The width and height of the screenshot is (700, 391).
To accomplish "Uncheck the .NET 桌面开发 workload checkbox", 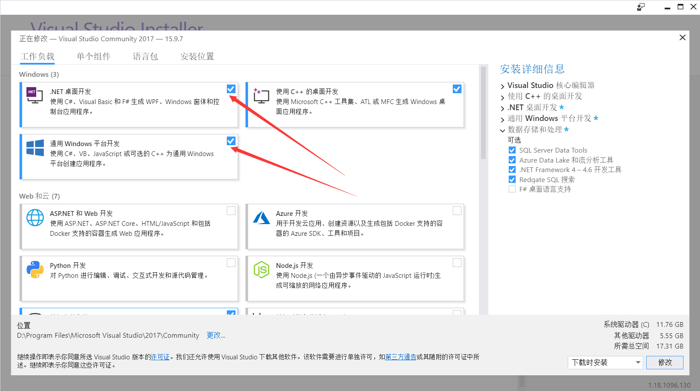I will [x=231, y=89].
